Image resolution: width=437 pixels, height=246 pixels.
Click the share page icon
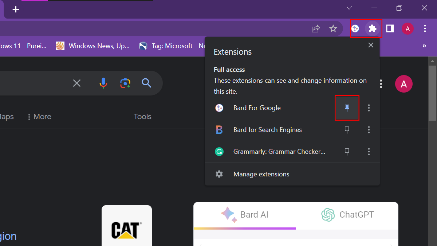point(316,28)
